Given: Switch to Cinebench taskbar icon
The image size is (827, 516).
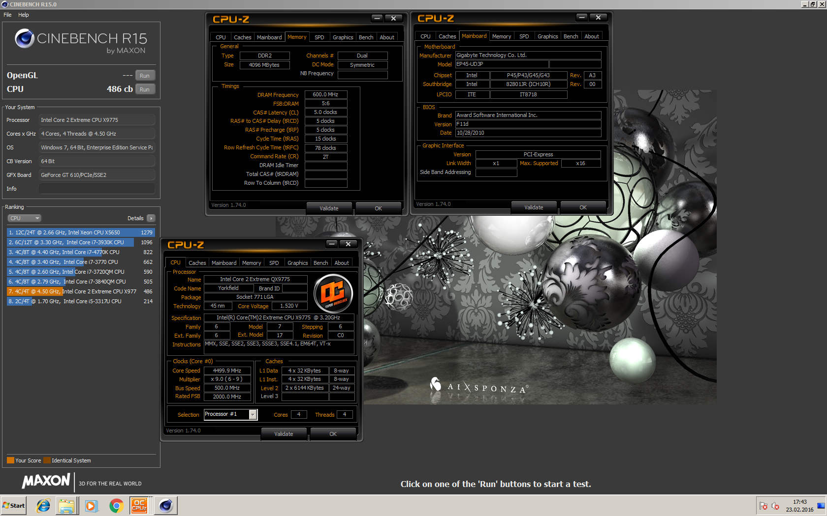Looking at the screenshot, I should 165,506.
